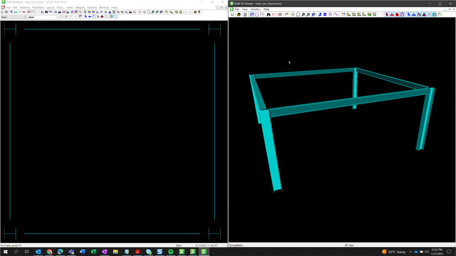Click the Print icon in RAM 3D Viewer
The height and width of the screenshot is (256, 456).
239,15
